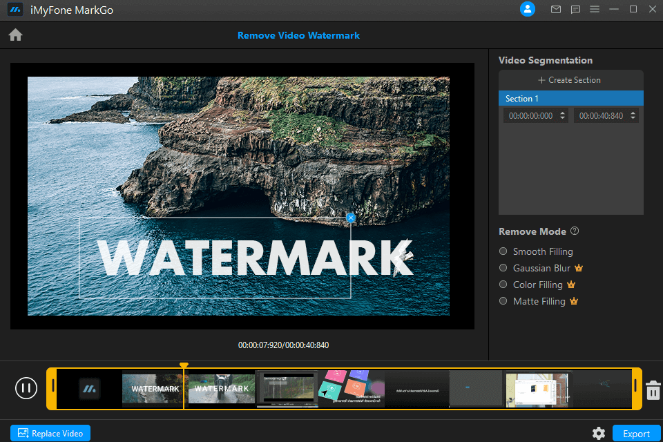Click the Create Section button
The height and width of the screenshot is (442, 663).
coord(570,79)
